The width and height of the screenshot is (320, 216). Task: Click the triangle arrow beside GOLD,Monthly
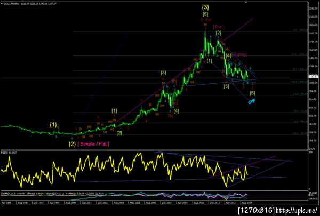click(x=2, y=4)
